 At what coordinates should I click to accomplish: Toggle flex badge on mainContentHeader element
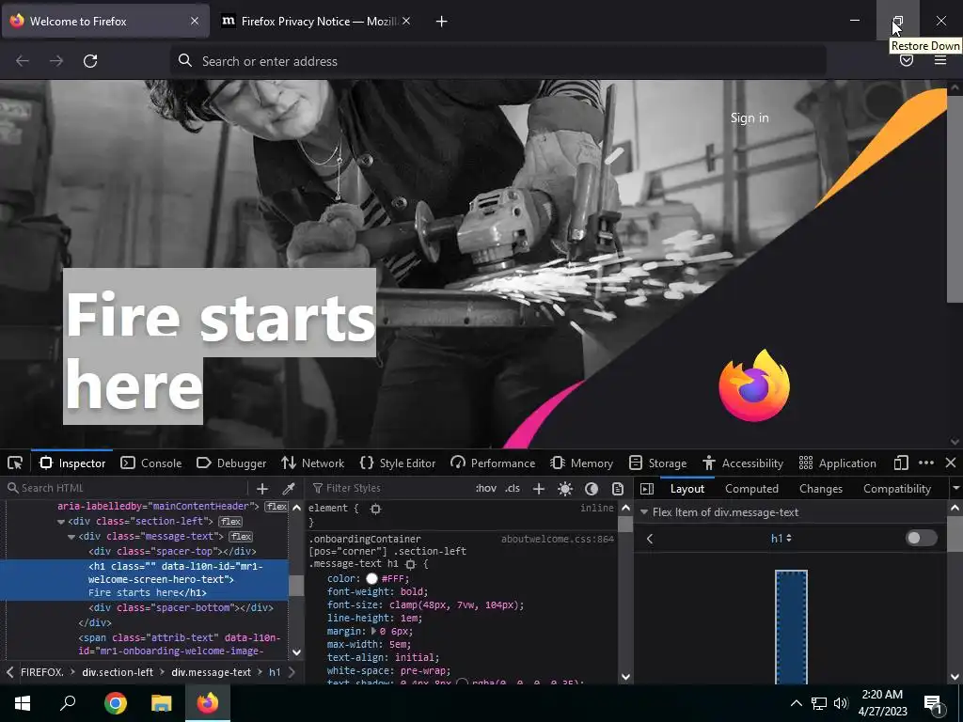click(x=276, y=507)
